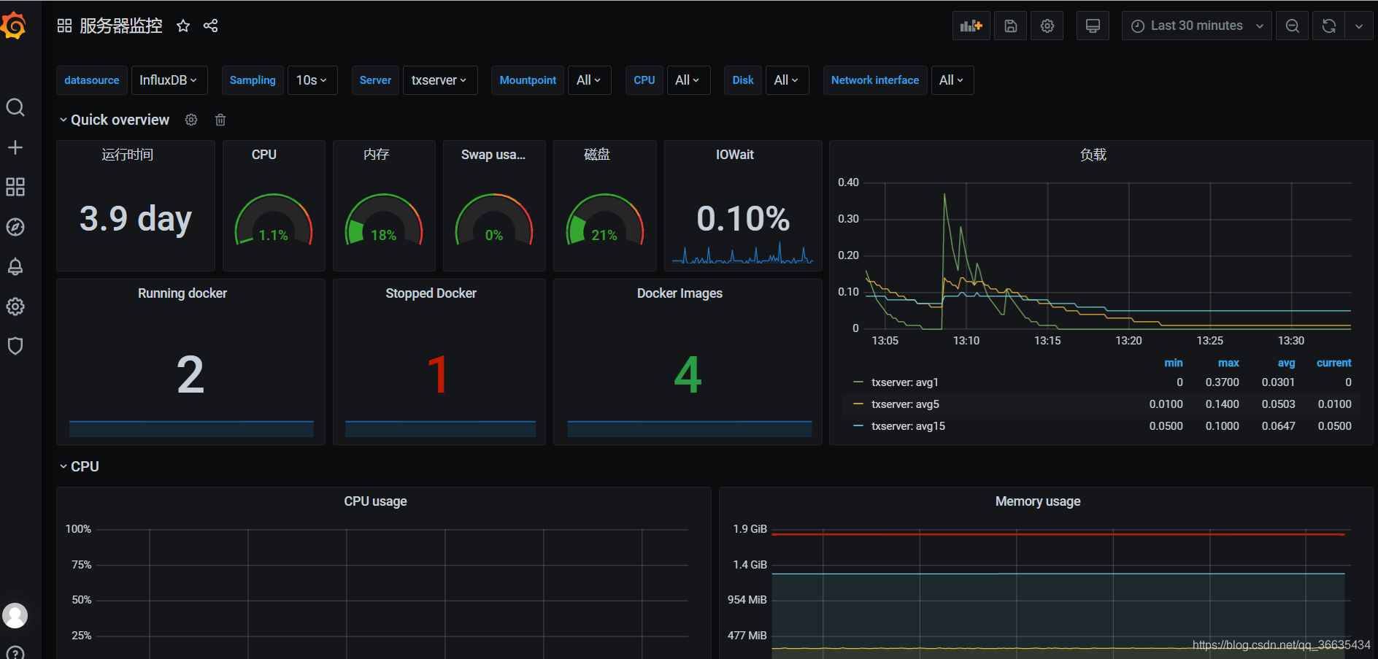Share the dashboard via the share icon
1378x659 pixels.
click(211, 26)
